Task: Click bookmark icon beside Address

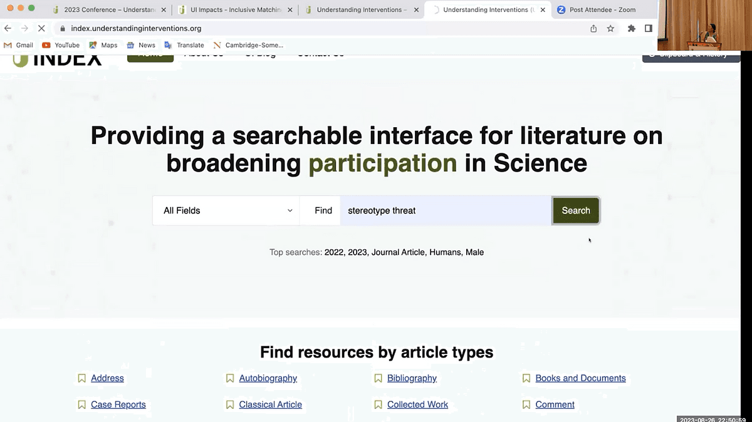Action: click(81, 378)
